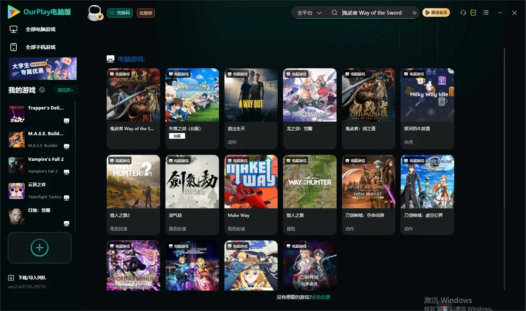Select Vampire's Fall 2 in my games
This screenshot has width=526, height=311.
tap(39, 165)
